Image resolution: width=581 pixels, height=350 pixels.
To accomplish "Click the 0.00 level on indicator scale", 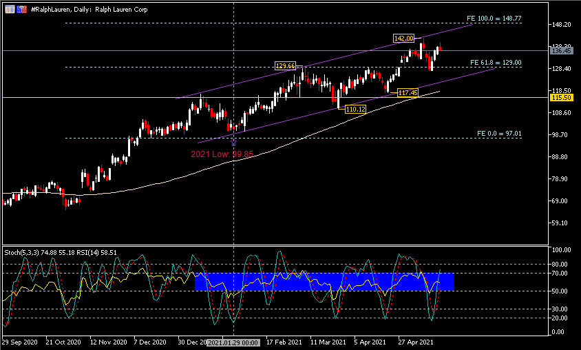I will (x=558, y=332).
